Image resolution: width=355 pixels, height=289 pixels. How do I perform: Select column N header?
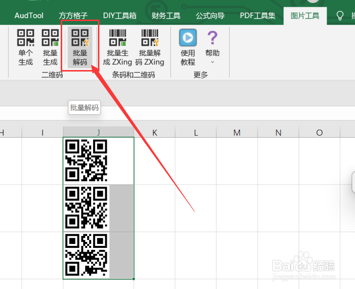click(278, 132)
